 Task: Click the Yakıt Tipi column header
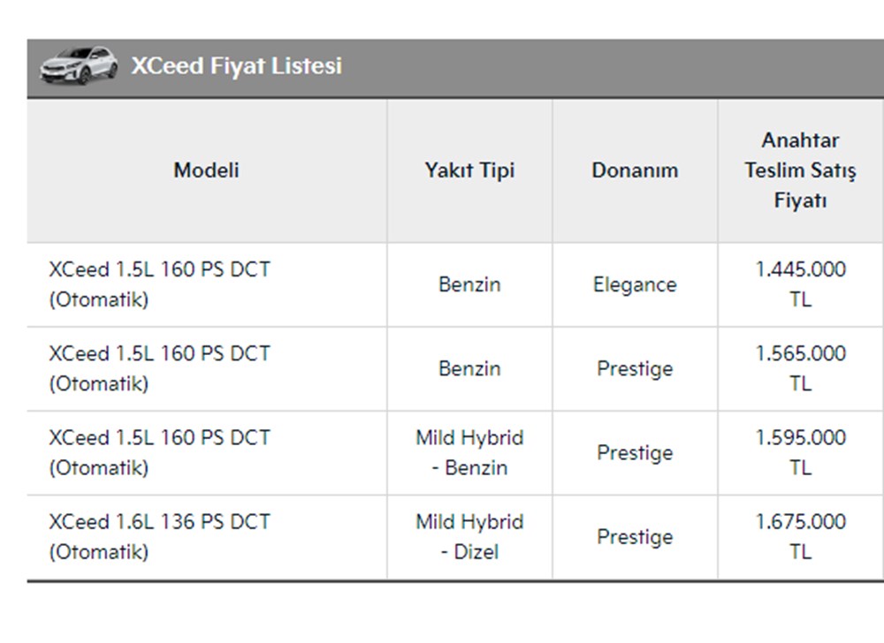click(x=469, y=170)
